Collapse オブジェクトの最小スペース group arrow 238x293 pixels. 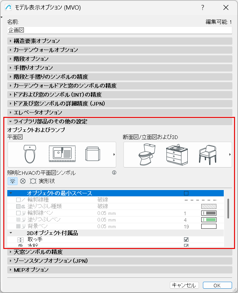[11, 193]
